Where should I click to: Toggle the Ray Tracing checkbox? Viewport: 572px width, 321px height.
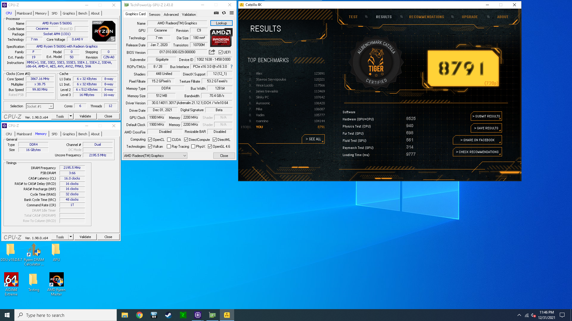tap(169, 147)
